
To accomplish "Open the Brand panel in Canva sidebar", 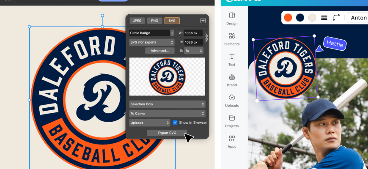I will (x=232, y=80).
